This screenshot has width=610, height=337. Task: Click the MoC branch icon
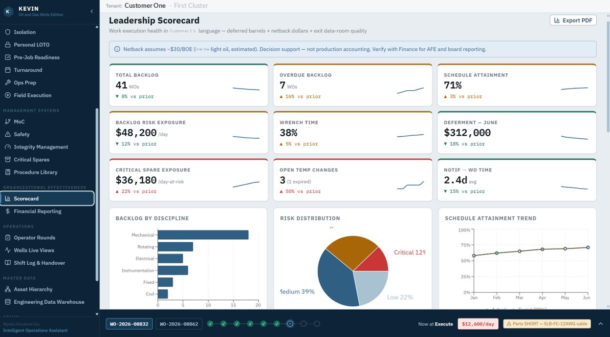point(7,122)
